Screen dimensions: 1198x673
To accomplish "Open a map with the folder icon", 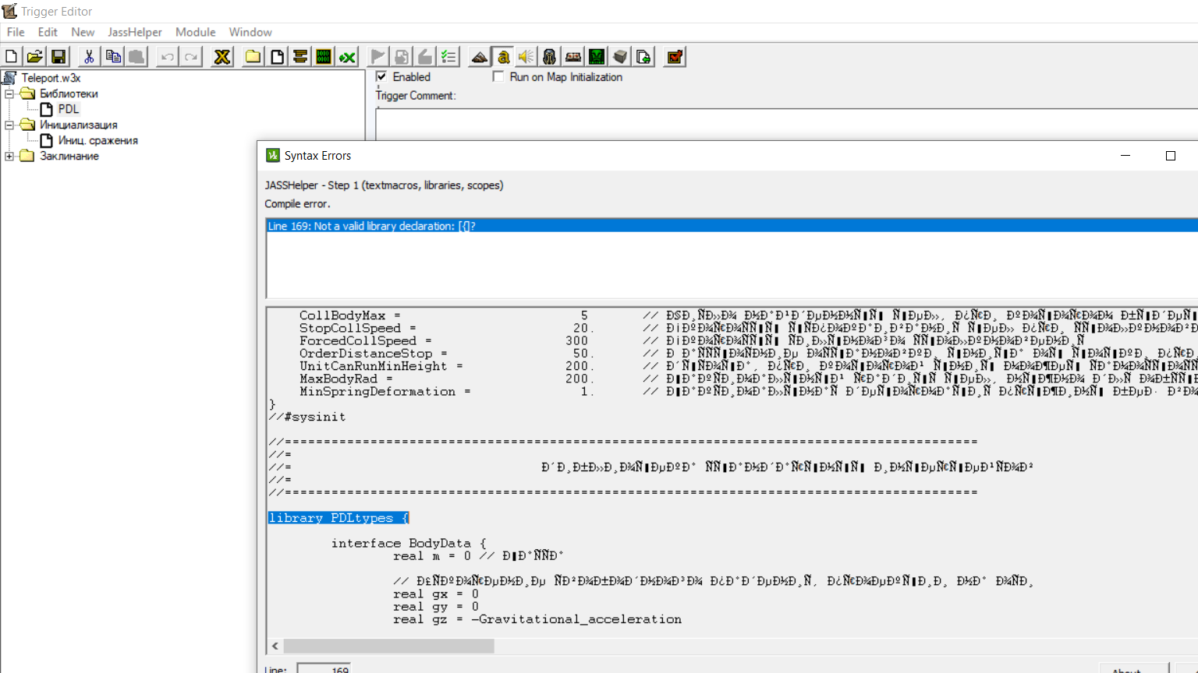I will coord(34,57).
